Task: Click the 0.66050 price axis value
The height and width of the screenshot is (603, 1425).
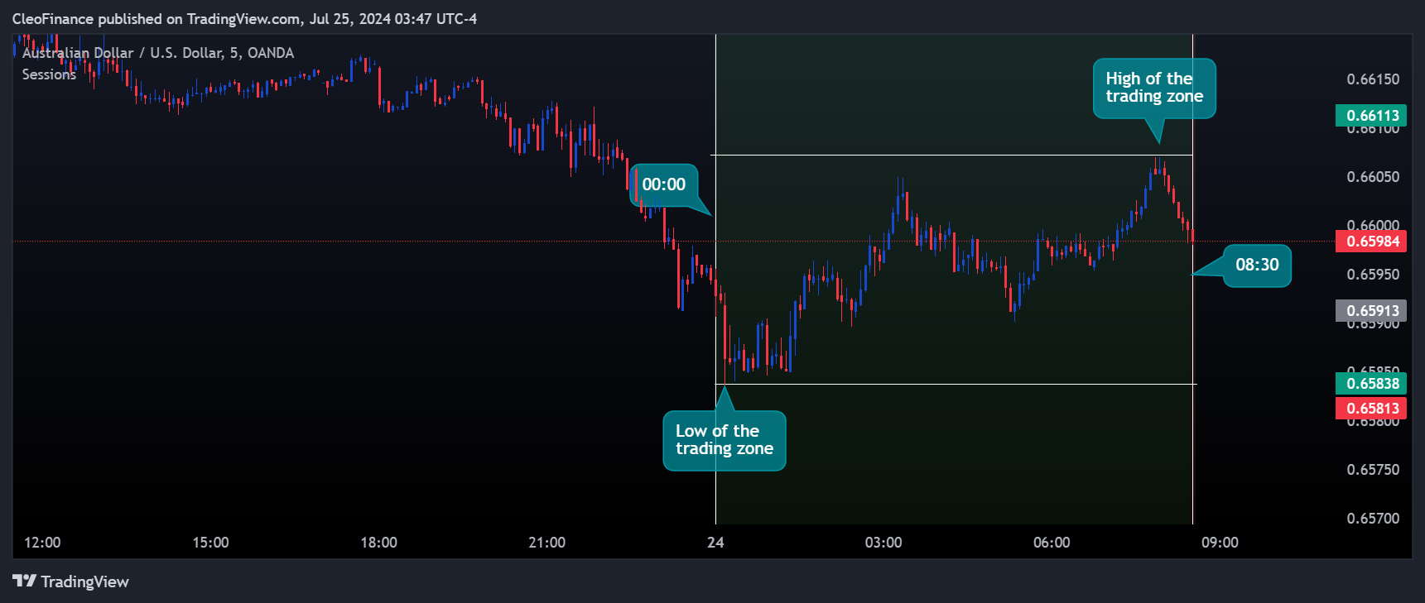Action: pyautogui.click(x=1373, y=177)
